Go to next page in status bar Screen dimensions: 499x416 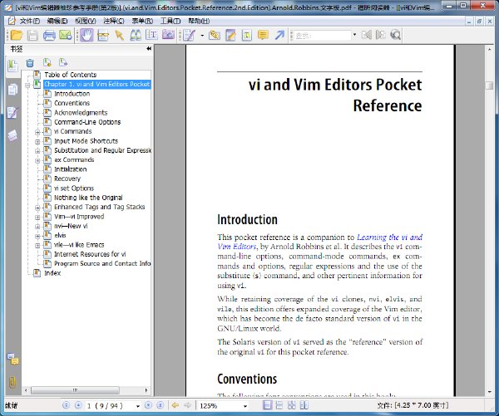click(x=148, y=405)
